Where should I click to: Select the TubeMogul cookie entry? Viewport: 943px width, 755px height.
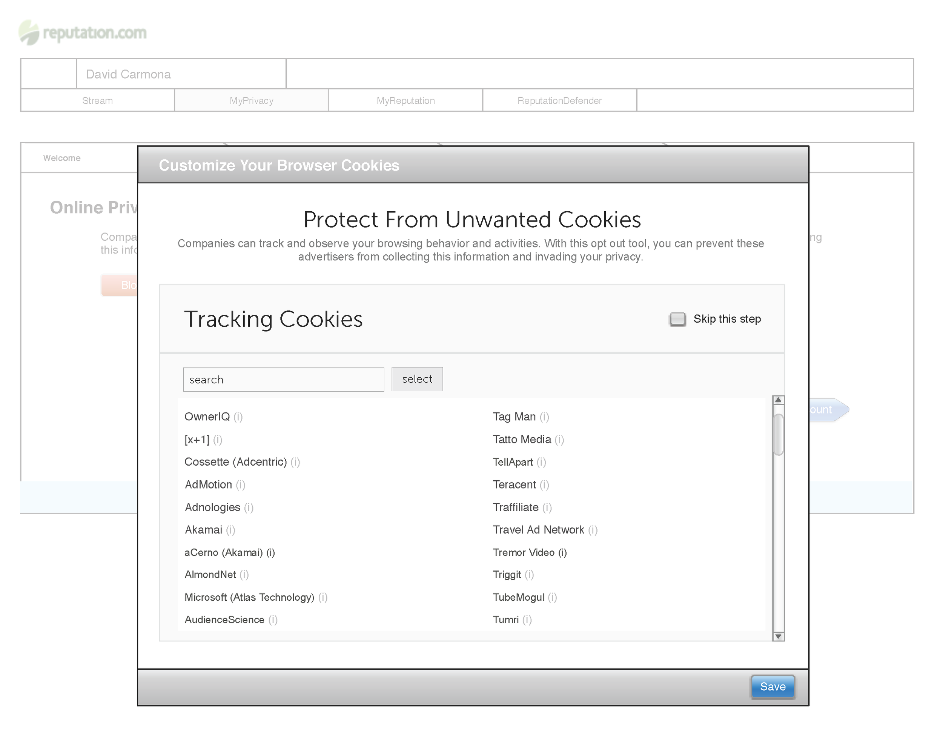tap(519, 598)
